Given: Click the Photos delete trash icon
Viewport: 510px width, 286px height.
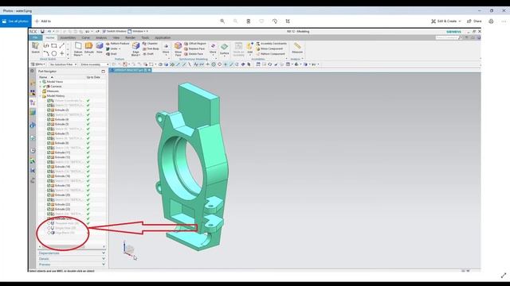Looking at the screenshot, I should 248,21.
